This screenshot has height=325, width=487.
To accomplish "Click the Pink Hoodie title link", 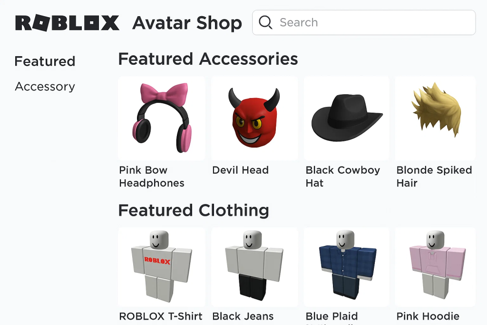I will 428,316.
